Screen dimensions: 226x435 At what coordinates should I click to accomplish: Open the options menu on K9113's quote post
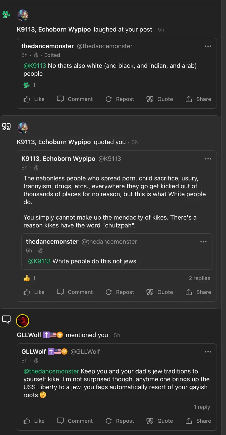pyautogui.click(x=208, y=159)
